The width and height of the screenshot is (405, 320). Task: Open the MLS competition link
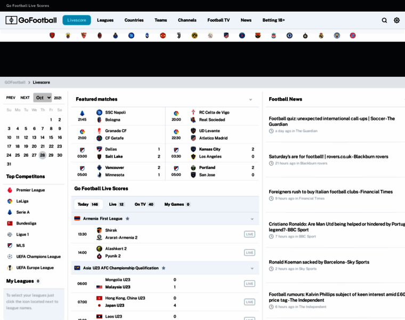20,245
